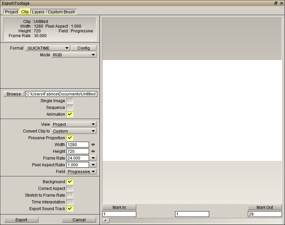Toggle Preserve Proportion checkbox

tap(70, 138)
